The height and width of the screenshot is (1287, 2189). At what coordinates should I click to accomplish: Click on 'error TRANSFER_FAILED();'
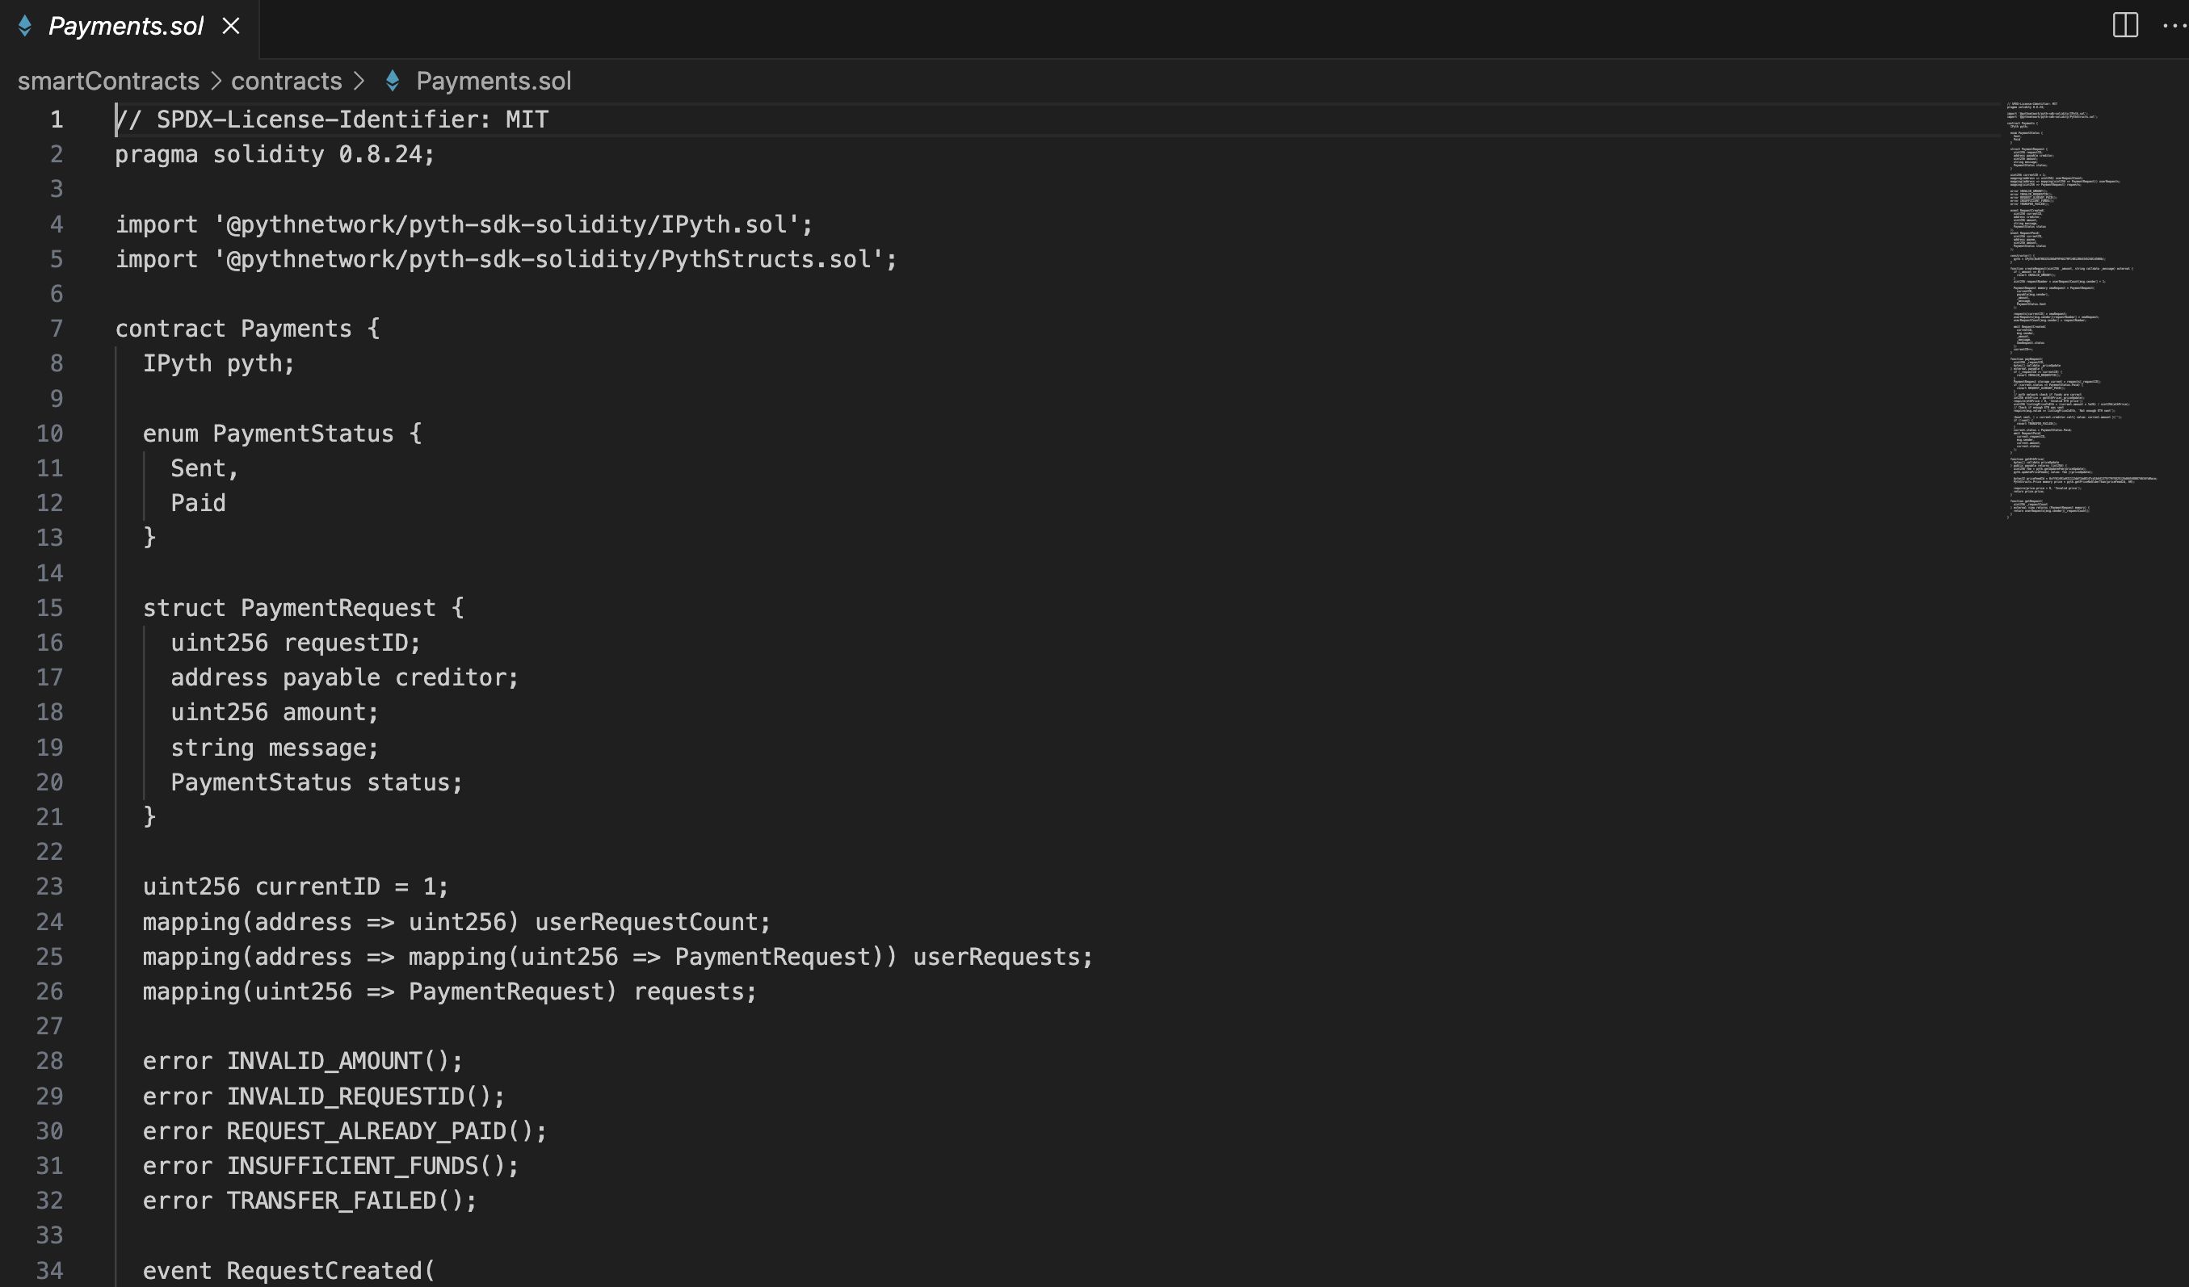click(309, 1200)
